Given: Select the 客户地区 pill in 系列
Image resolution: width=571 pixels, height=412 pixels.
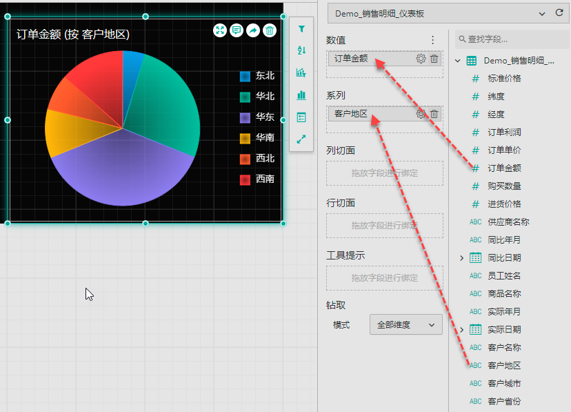Looking at the screenshot, I should pos(385,114).
